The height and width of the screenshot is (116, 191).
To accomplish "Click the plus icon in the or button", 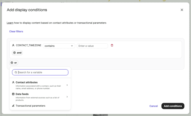I will (x=12, y=63).
